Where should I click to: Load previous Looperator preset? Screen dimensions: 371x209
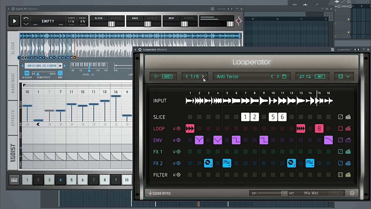pos(272,76)
